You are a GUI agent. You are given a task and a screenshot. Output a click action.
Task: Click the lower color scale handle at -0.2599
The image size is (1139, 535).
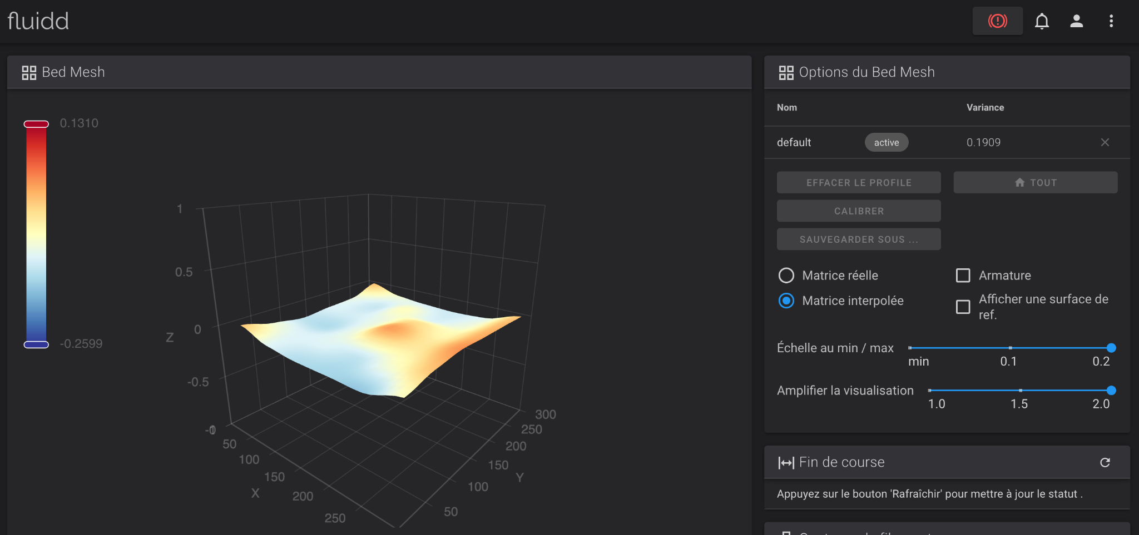36,344
